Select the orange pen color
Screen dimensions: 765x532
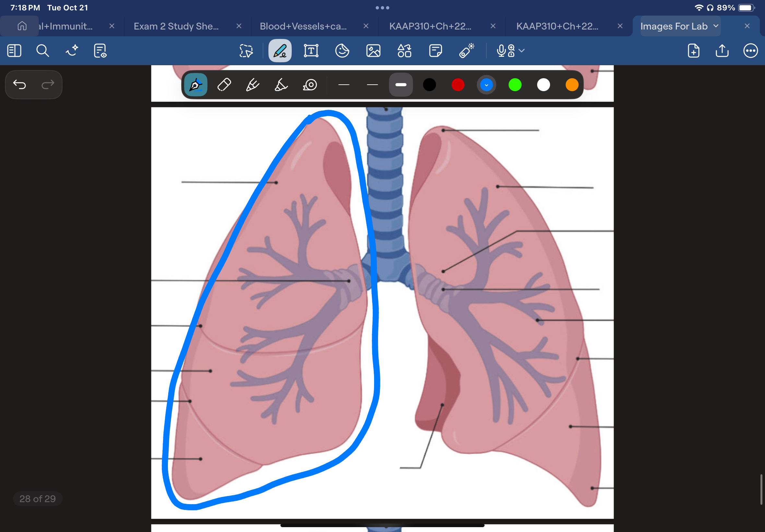click(x=571, y=85)
